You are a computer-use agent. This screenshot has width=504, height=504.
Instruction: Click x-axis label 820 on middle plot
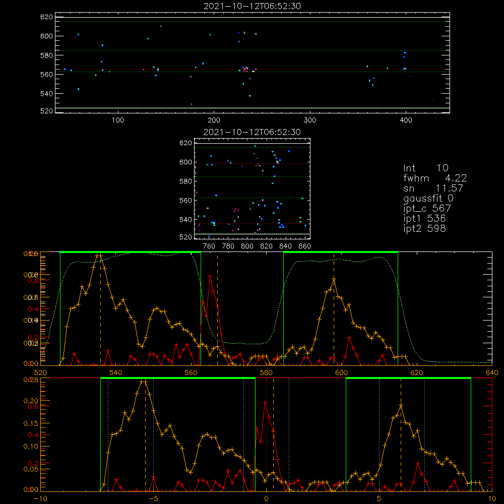click(267, 246)
